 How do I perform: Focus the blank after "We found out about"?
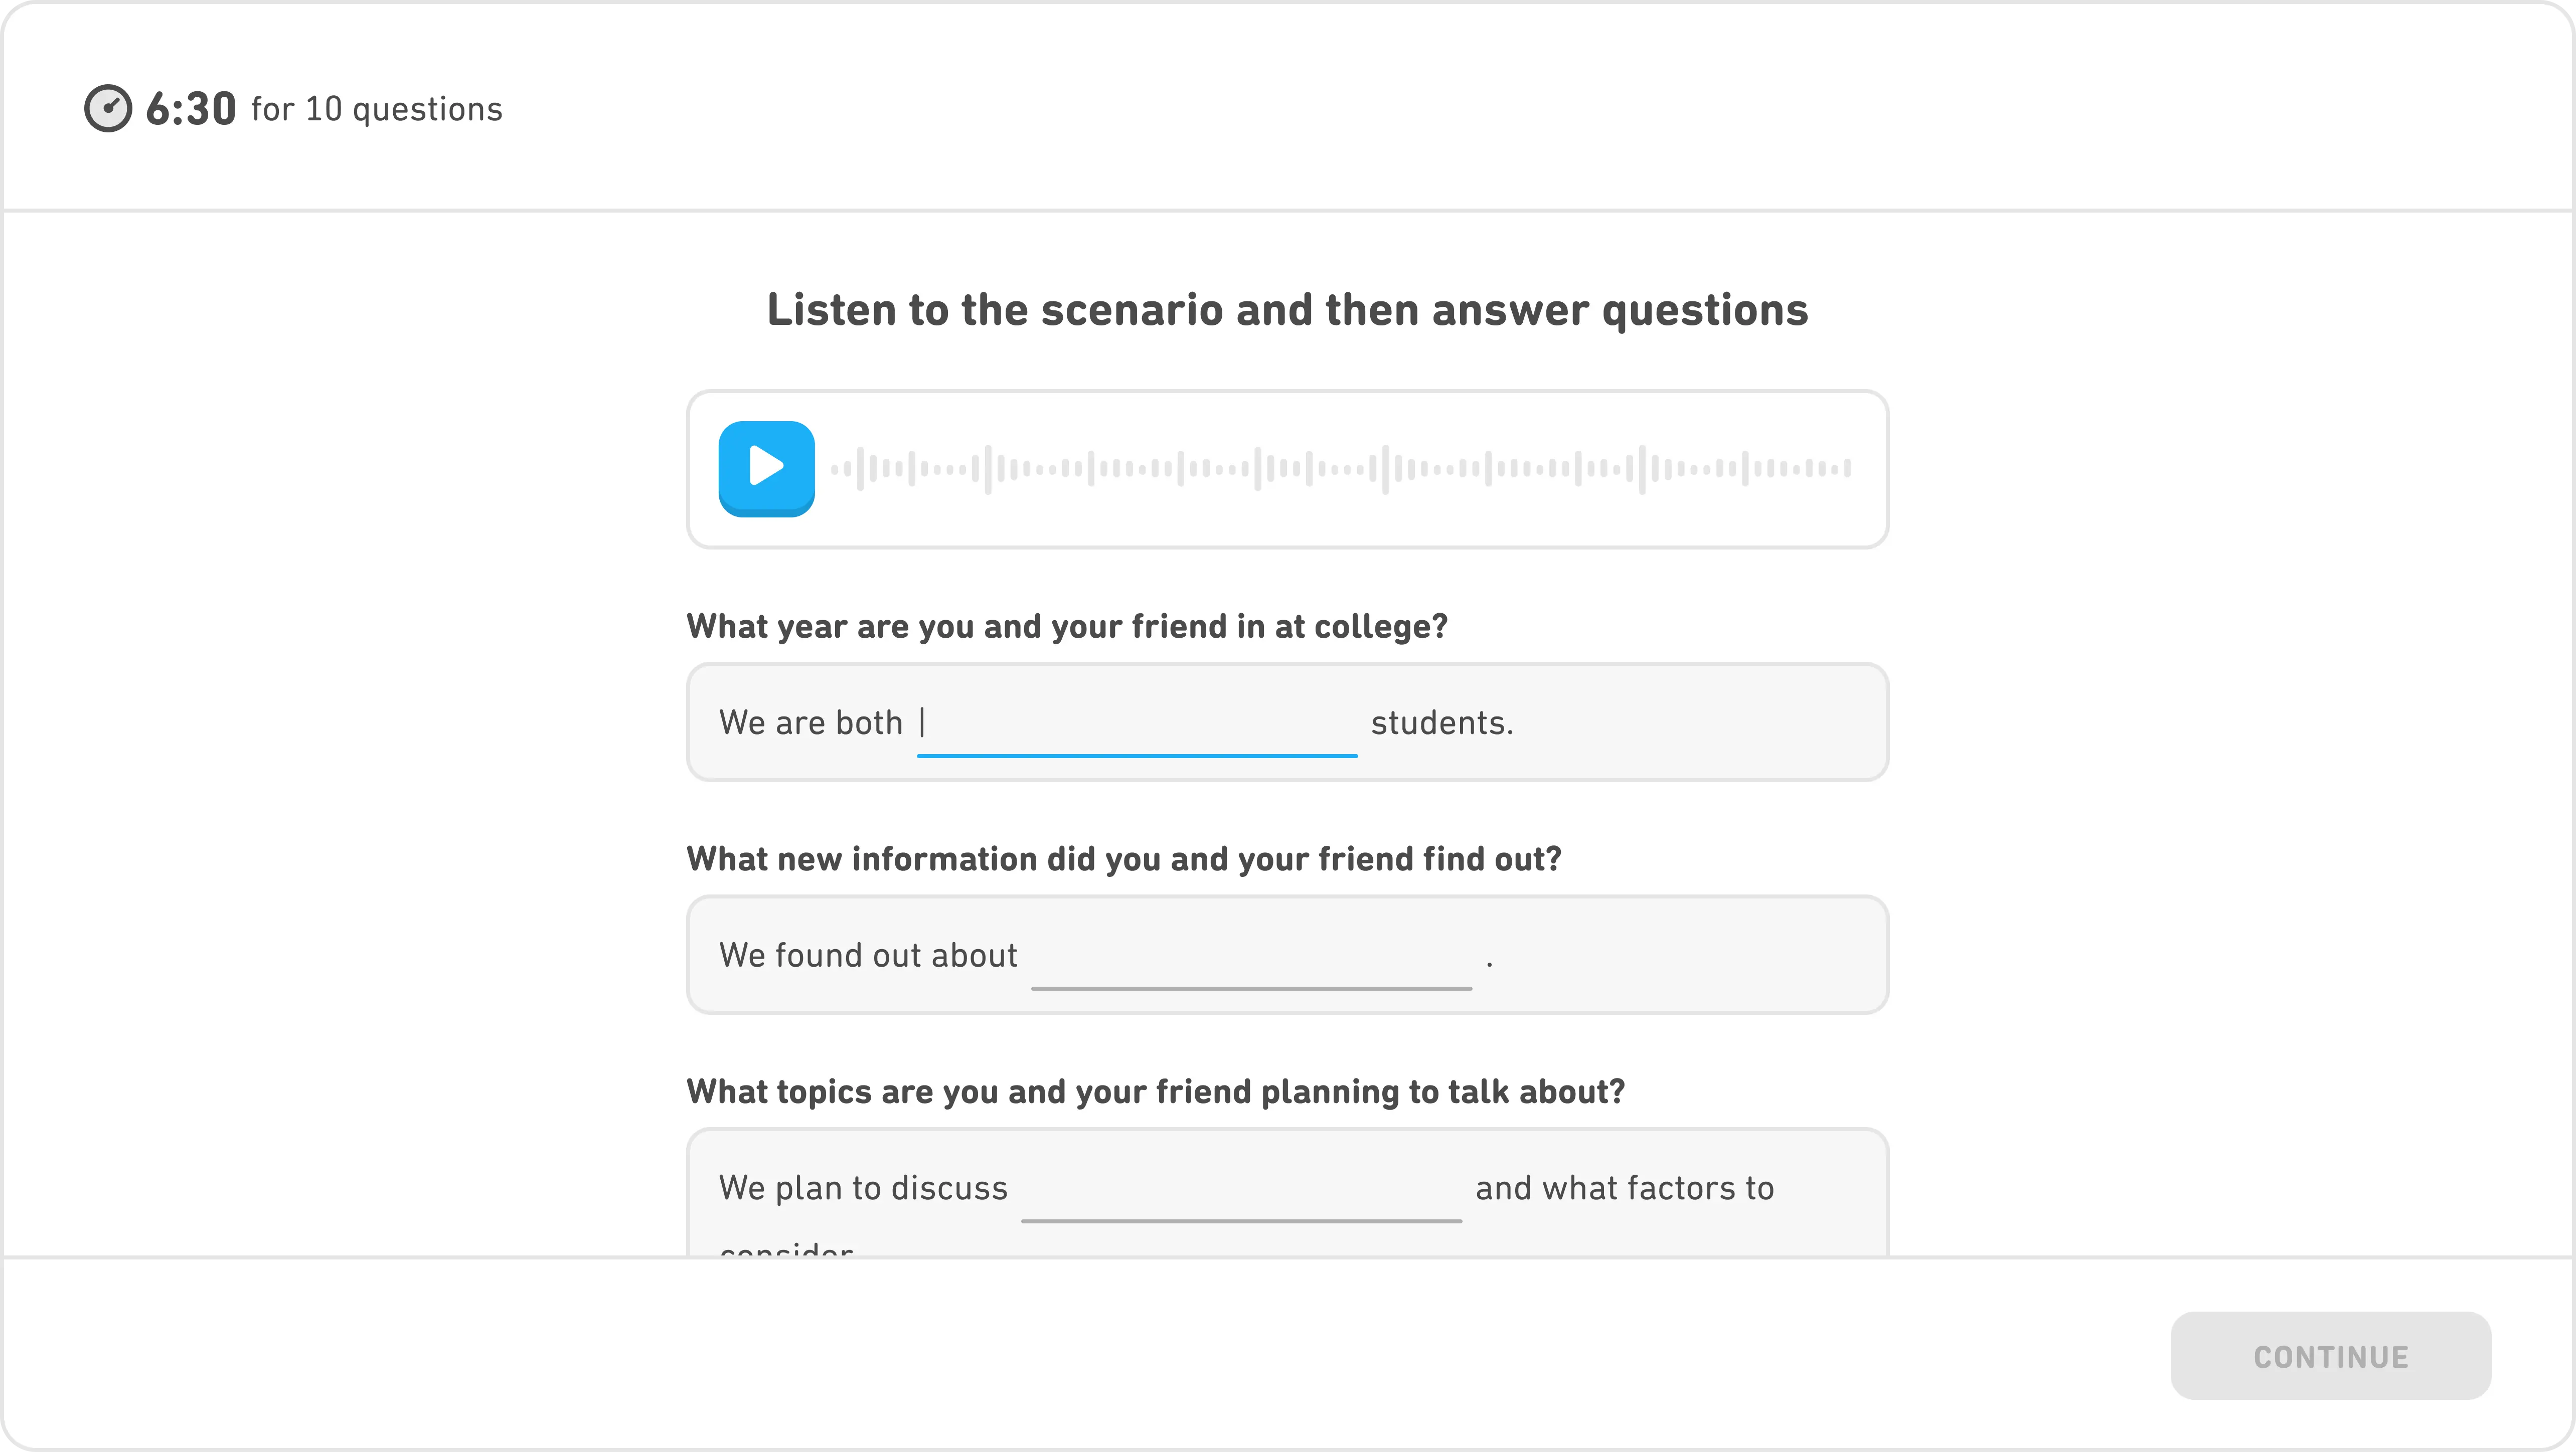1250,956
